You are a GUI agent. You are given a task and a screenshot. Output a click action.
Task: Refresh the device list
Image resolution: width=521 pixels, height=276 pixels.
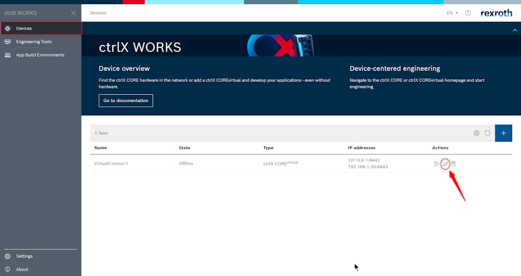coord(487,133)
